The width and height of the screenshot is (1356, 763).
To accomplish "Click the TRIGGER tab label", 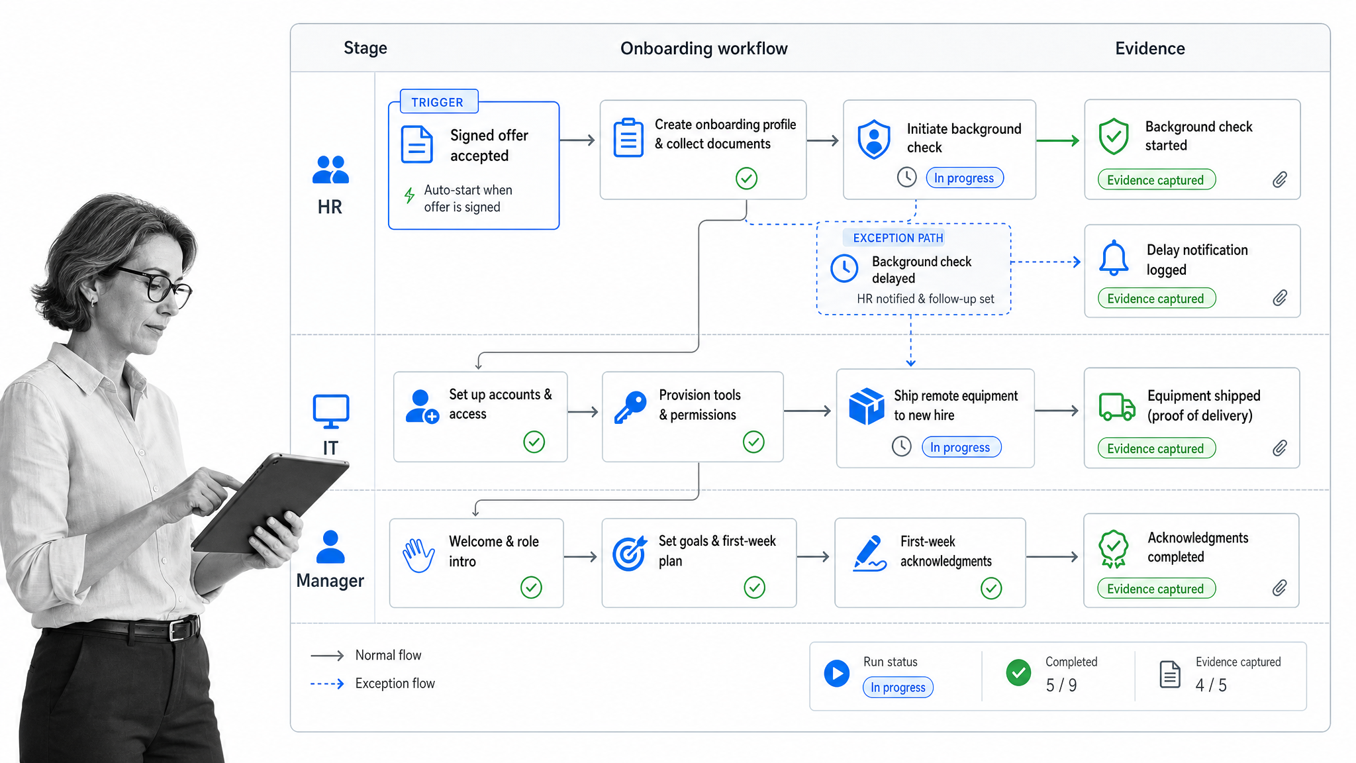I will point(438,102).
